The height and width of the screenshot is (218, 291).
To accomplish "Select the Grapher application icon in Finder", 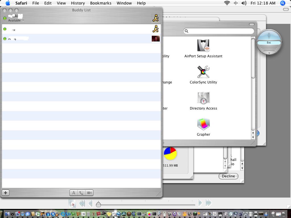I will click(x=203, y=124).
